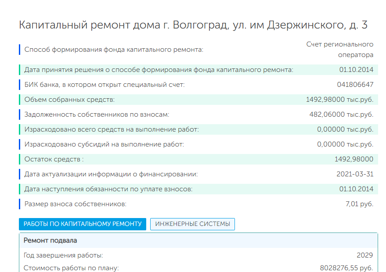Image resolution: width=386 pixels, height=272 pixels.
Task: Select the value 482,06000 тыс.руб.
Action: pyautogui.click(x=342, y=115)
